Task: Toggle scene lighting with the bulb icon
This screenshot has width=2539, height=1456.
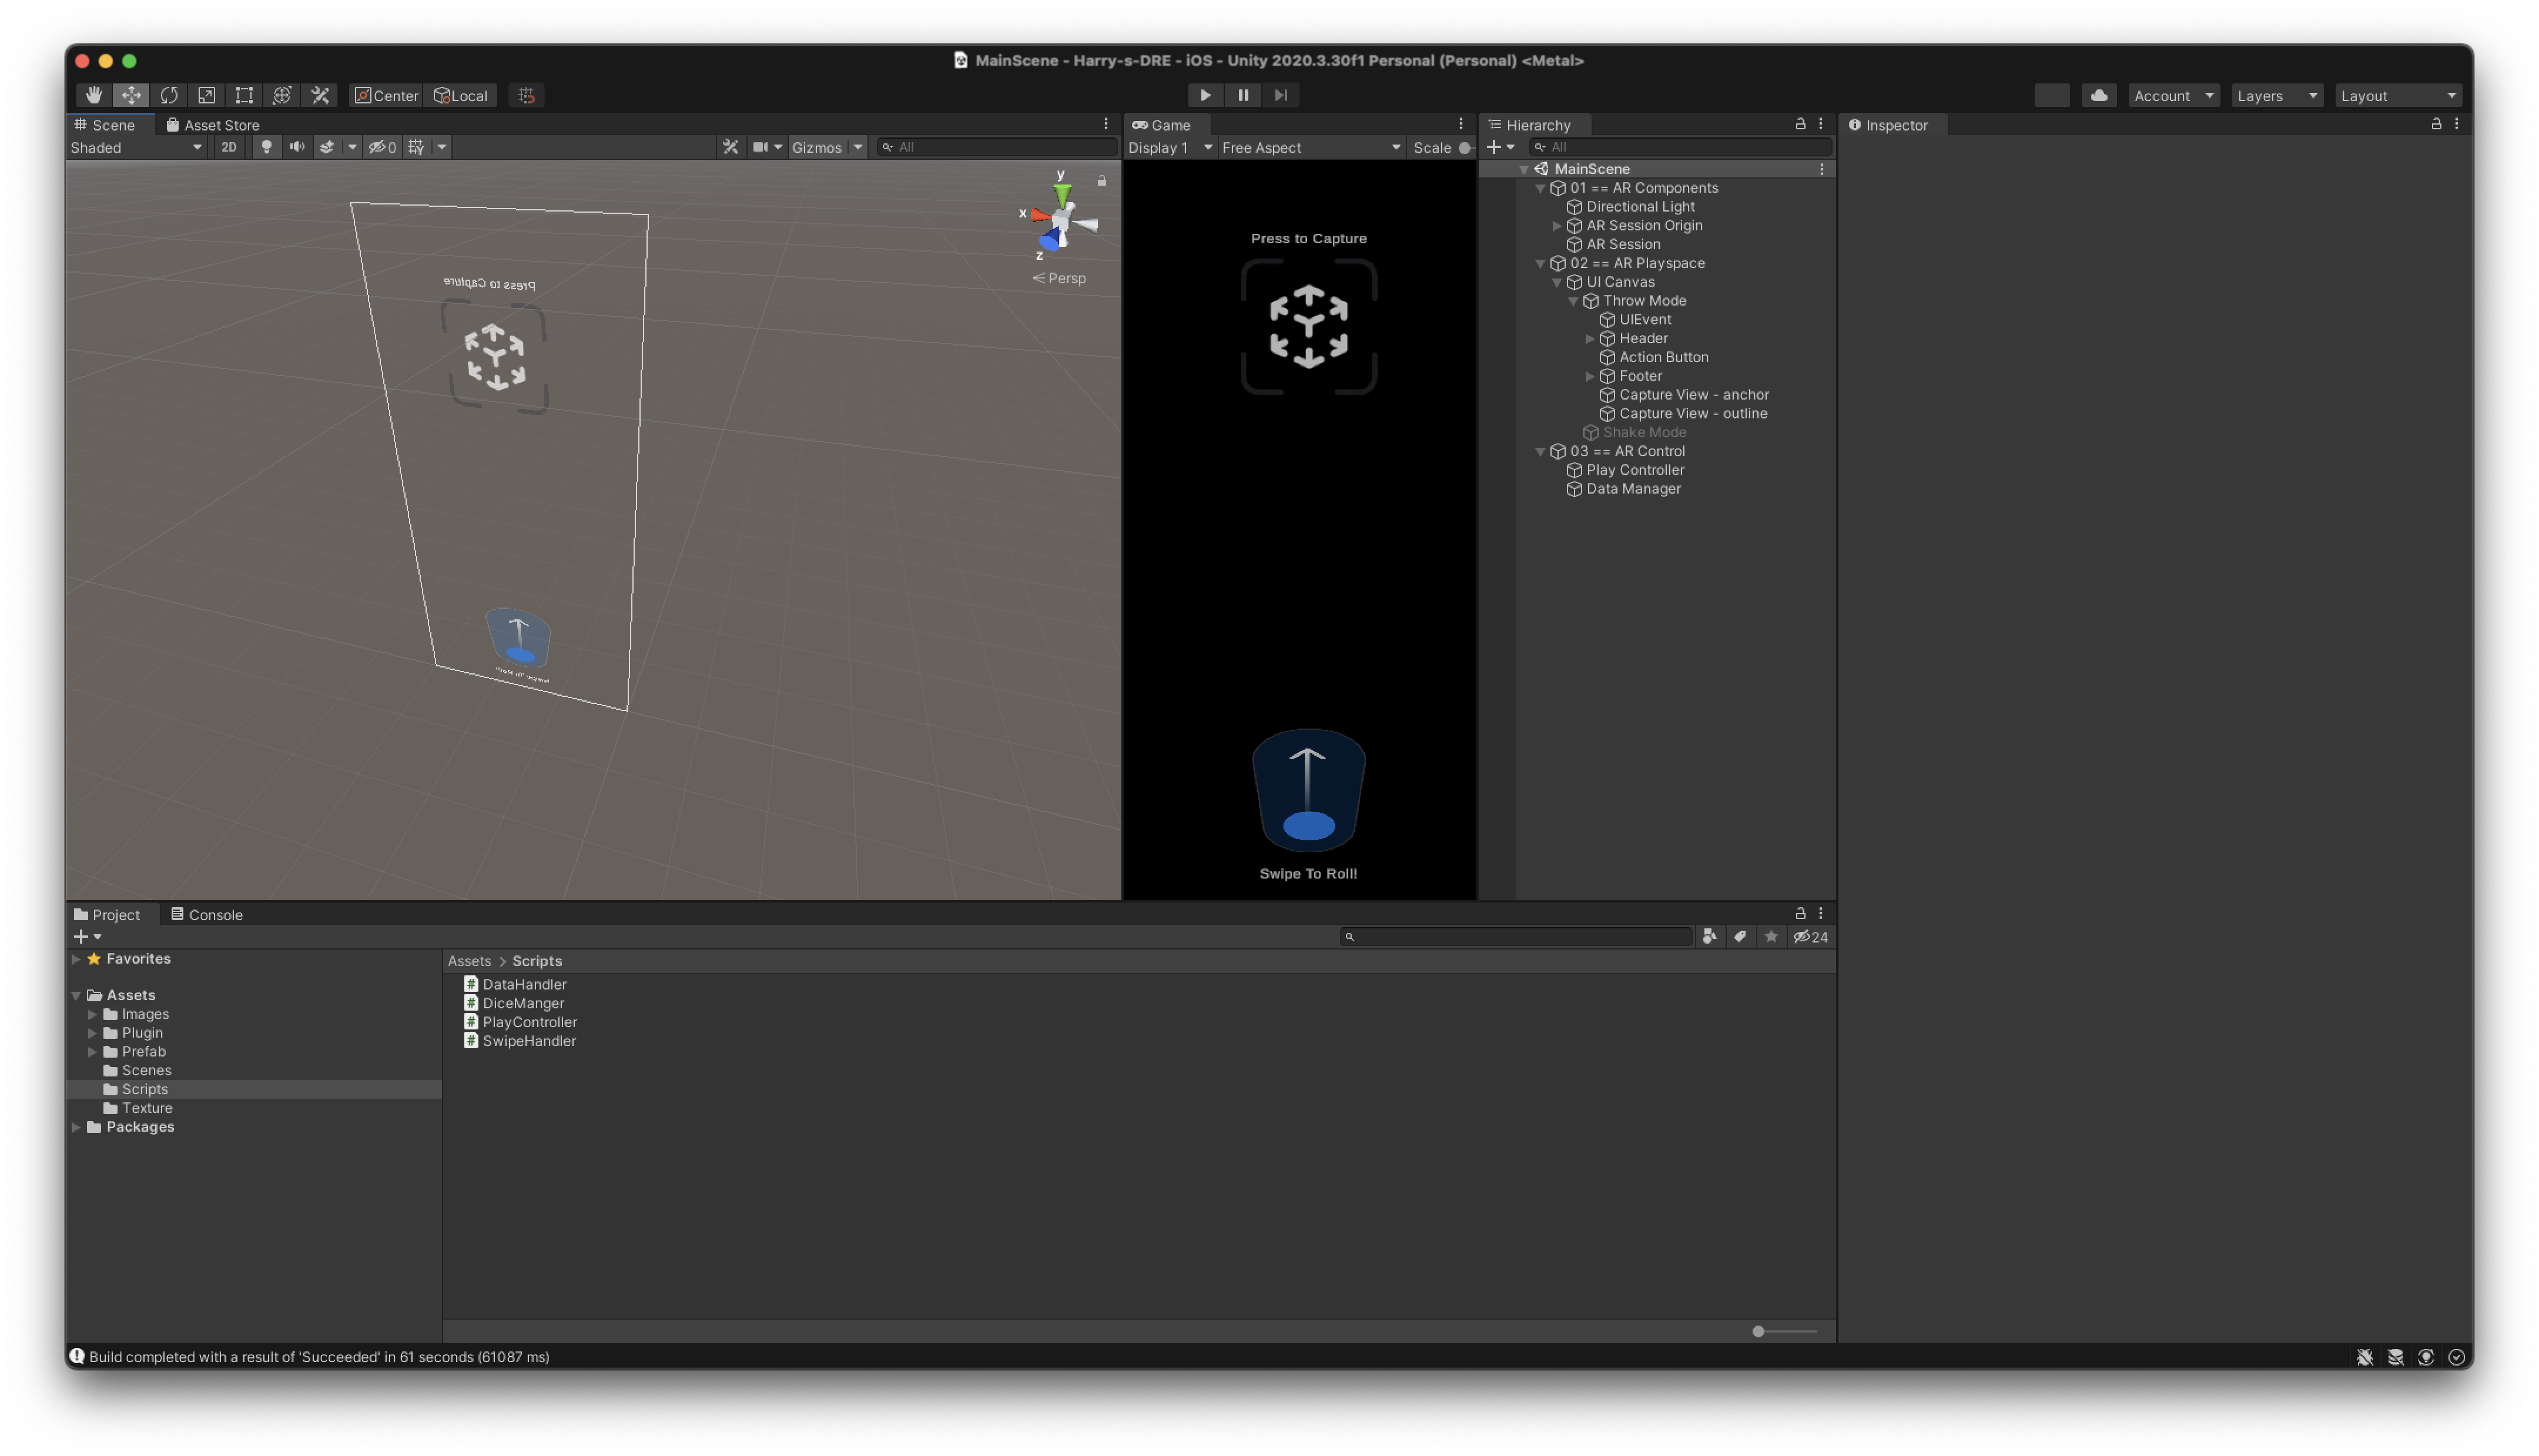Action: tap(266, 147)
